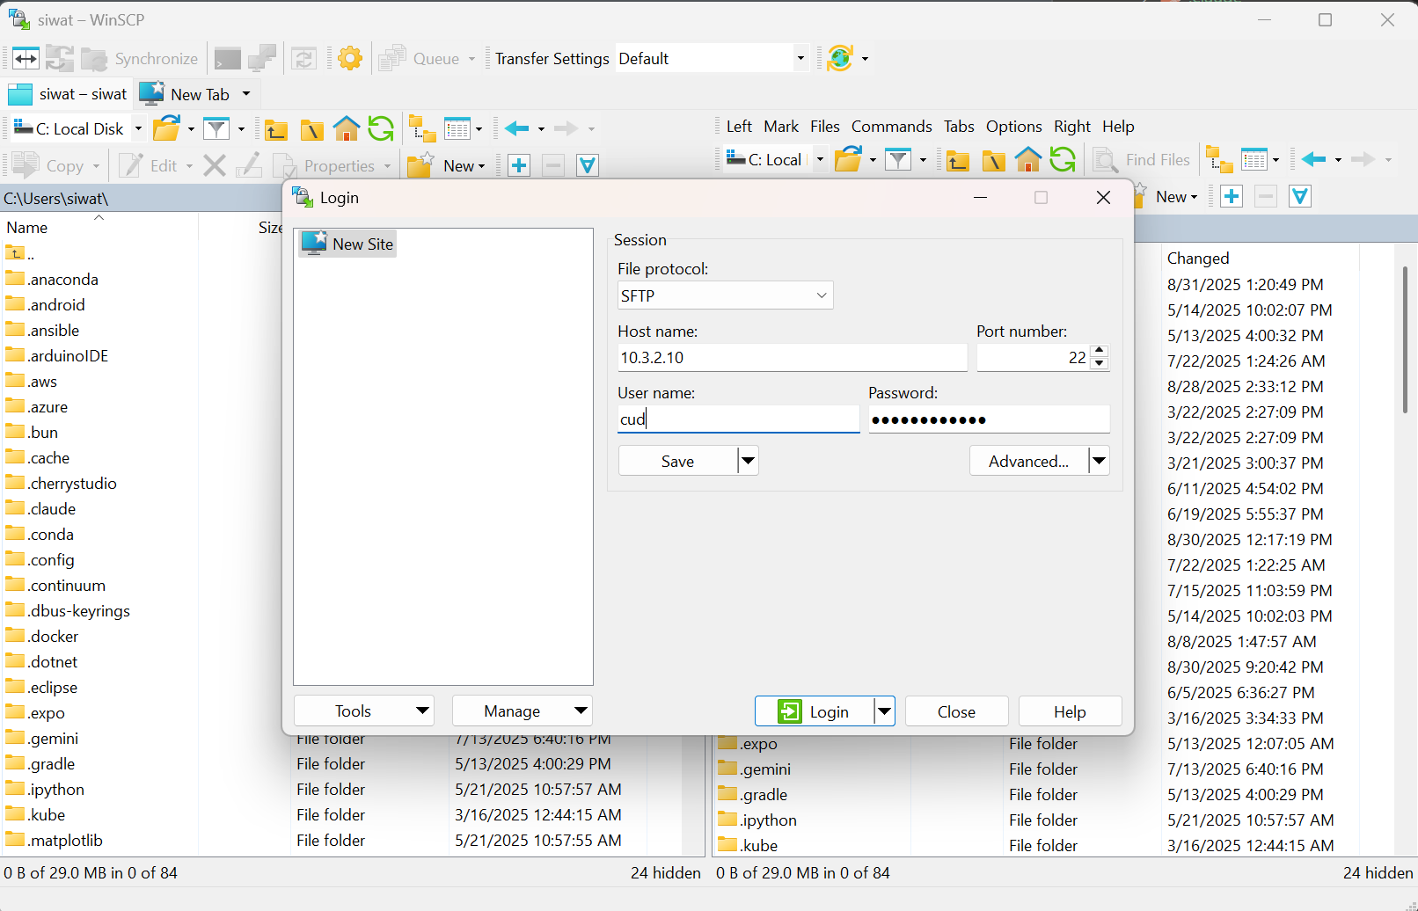This screenshot has height=911, width=1418.
Task: Go to root directory in the left panel
Action: coord(311,130)
